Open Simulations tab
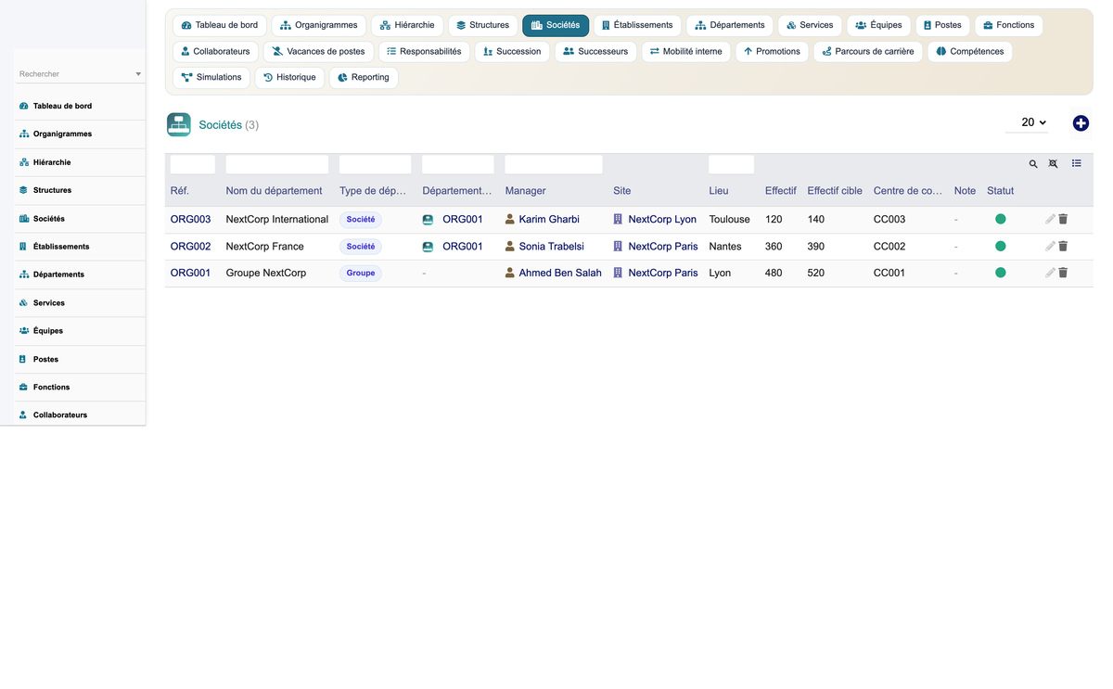Image resolution: width=1113 pixels, height=689 pixels. [x=211, y=77]
